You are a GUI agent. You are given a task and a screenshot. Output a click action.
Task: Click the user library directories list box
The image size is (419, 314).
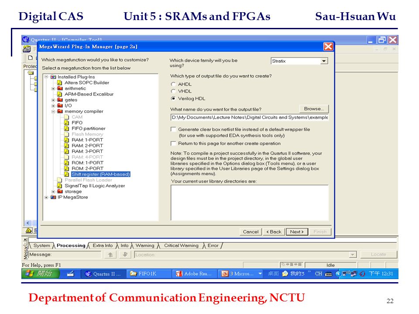[x=250, y=203]
